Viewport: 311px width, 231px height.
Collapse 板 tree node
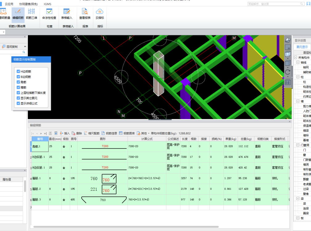tap(298, 218)
